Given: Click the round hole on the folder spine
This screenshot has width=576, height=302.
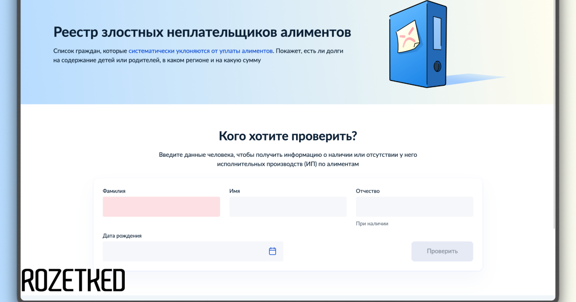Looking at the screenshot, I should click(437, 66).
